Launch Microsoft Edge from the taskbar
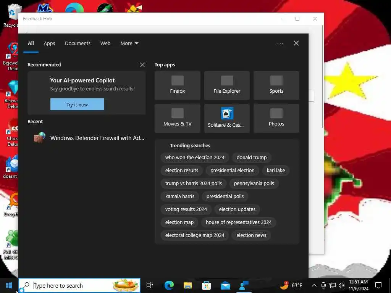This screenshot has width=391, height=293. [x=169, y=285]
